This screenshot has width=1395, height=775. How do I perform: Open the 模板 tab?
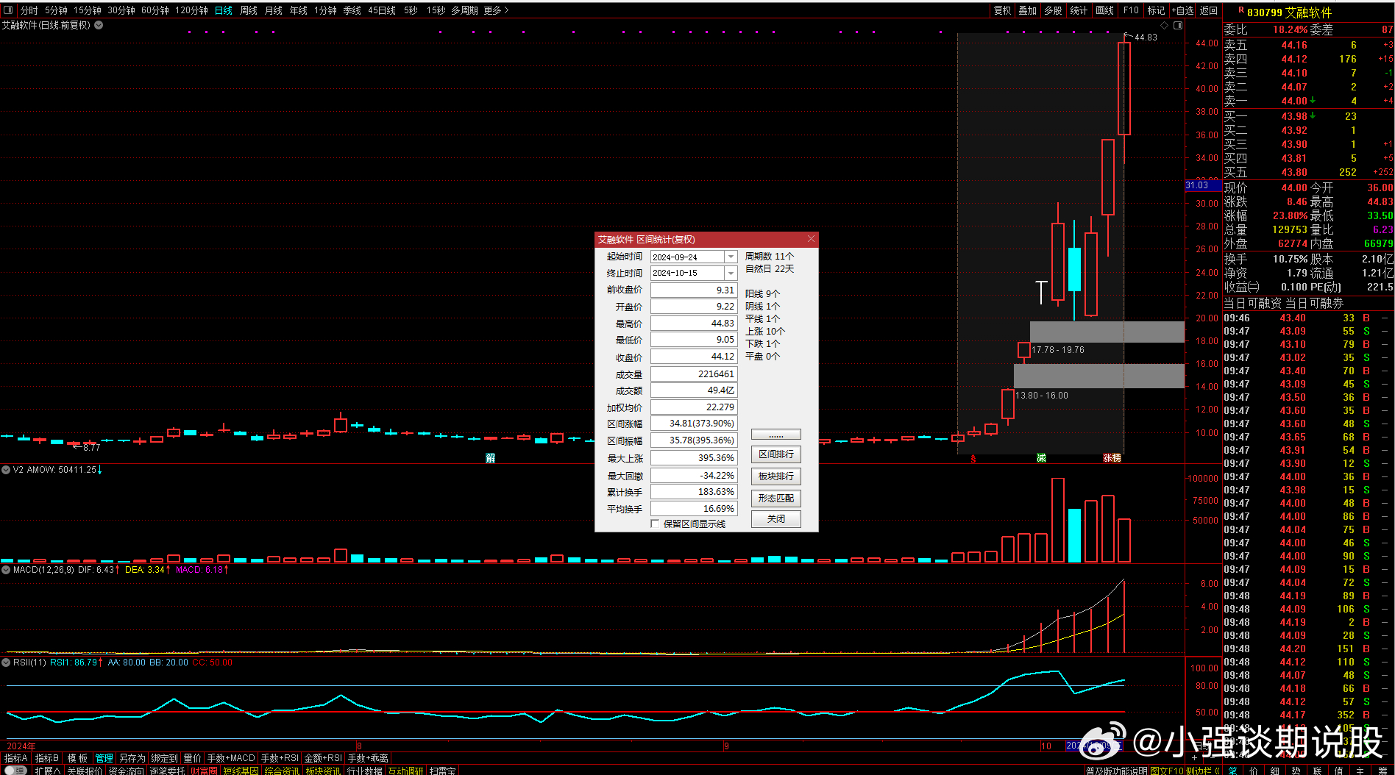point(77,758)
